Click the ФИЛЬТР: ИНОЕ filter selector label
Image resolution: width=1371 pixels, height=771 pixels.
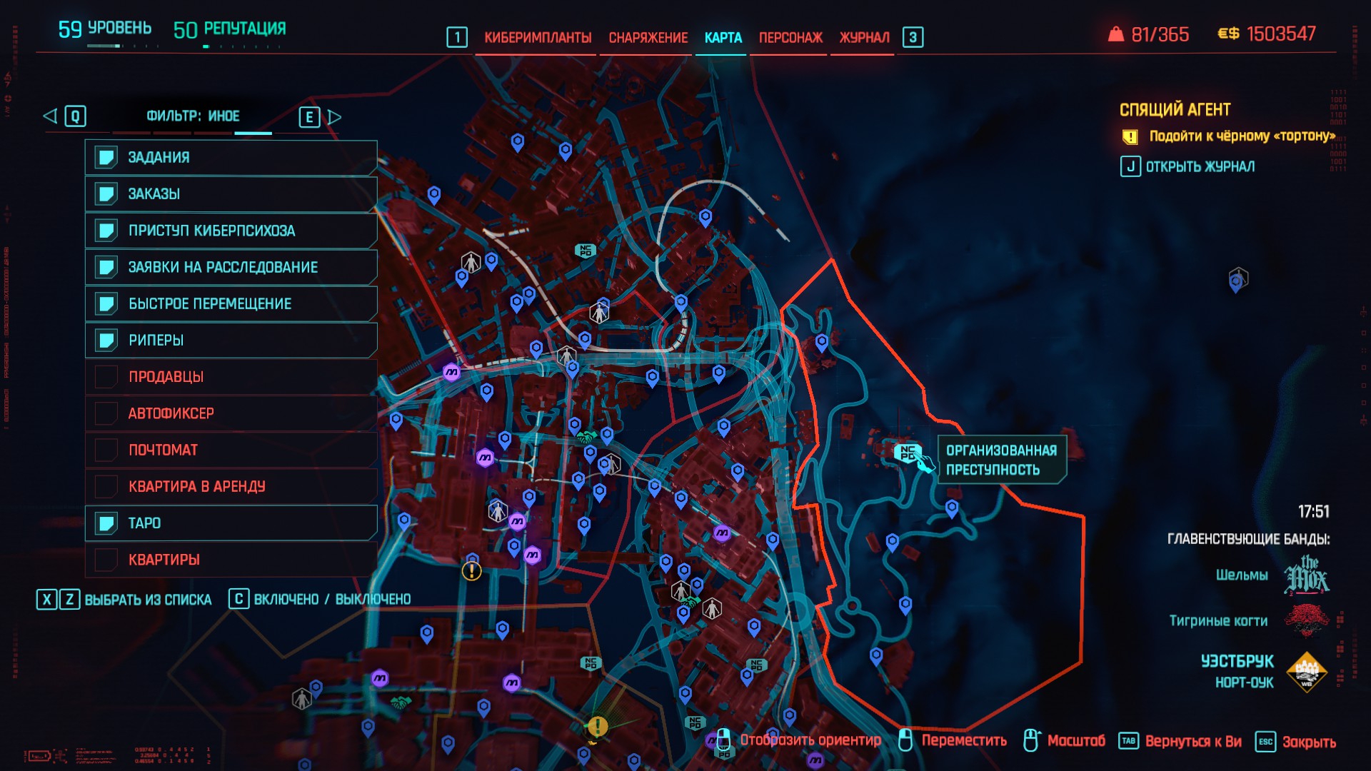(x=193, y=116)
